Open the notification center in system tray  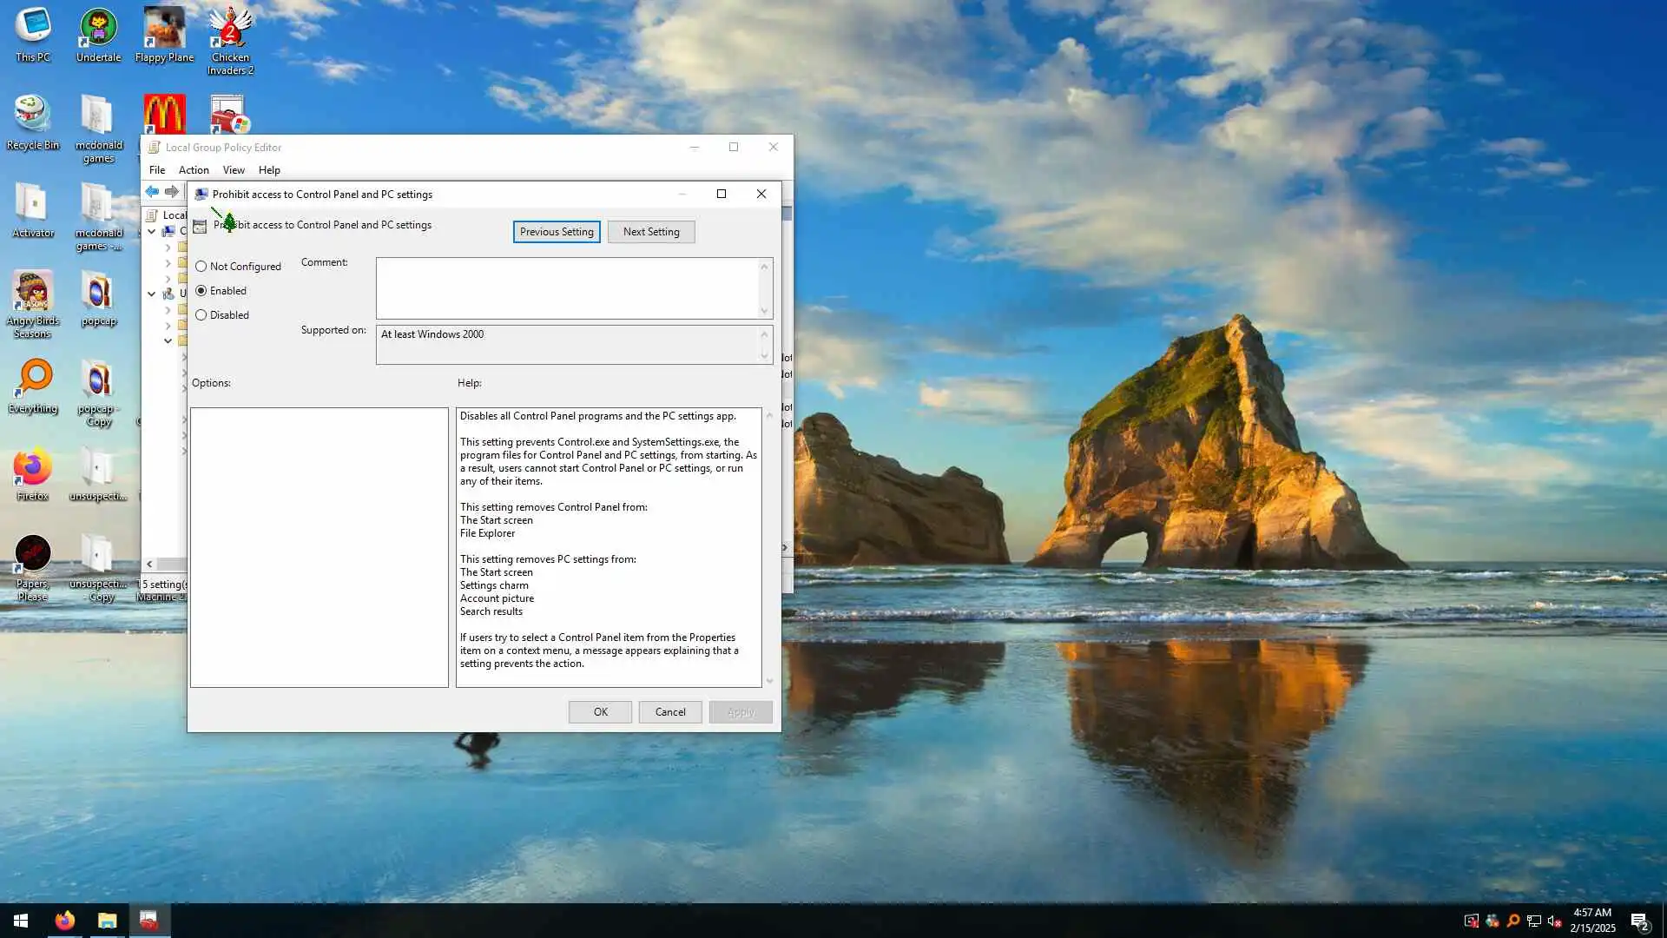pyautogui.click(x=1639, y=921)
